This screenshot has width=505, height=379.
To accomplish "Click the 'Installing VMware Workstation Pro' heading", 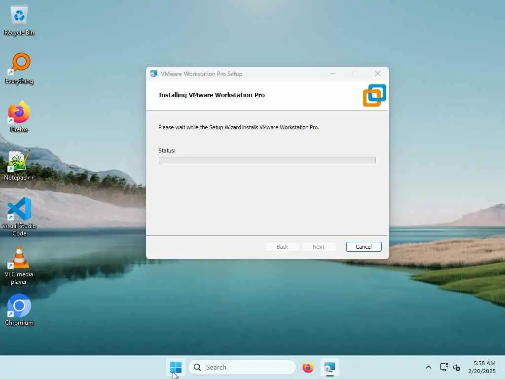I will (x=212, y=95).
